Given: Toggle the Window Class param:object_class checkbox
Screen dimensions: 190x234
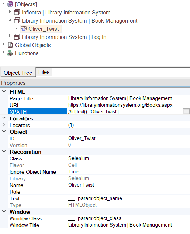Looking at the screenshot, I should click(71, 218).
